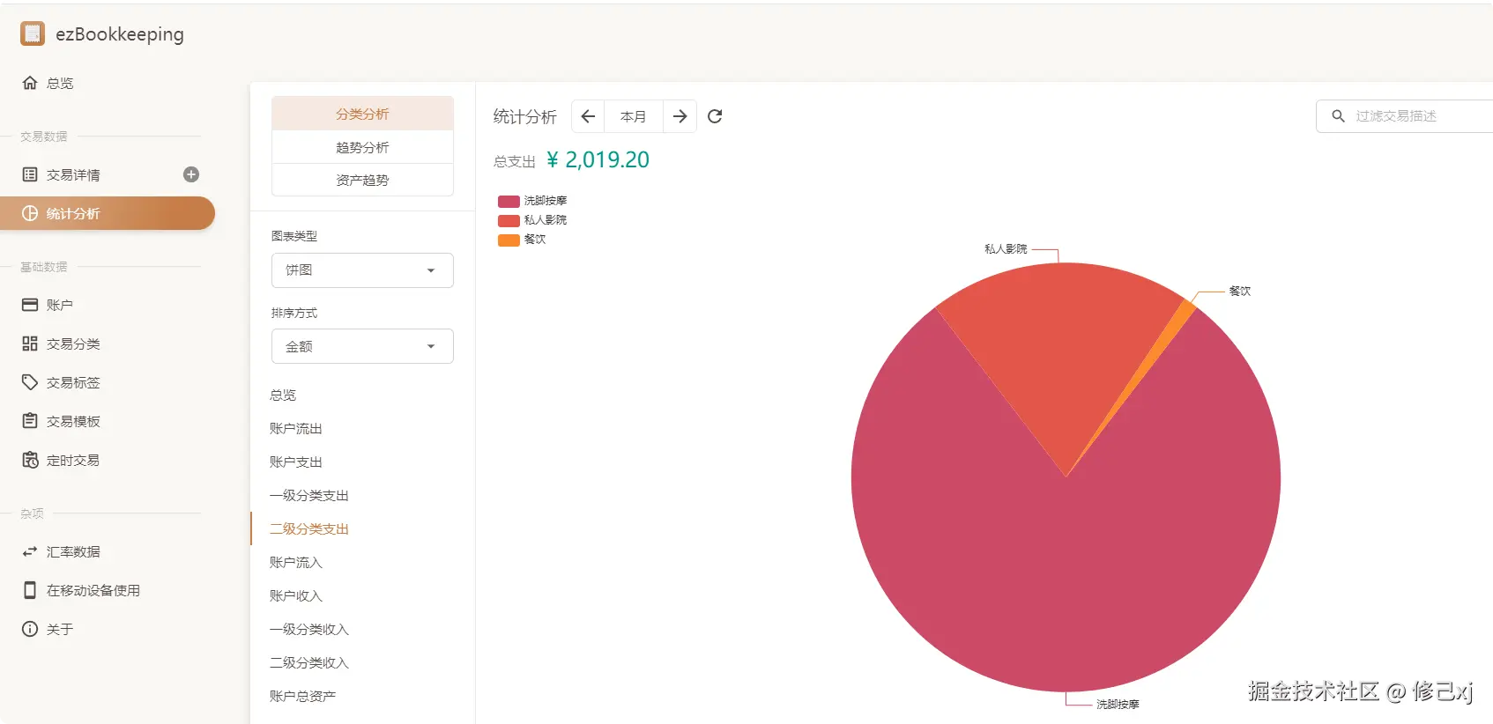Click the grid icon beside 交易分类

click(x=30, y=344)
